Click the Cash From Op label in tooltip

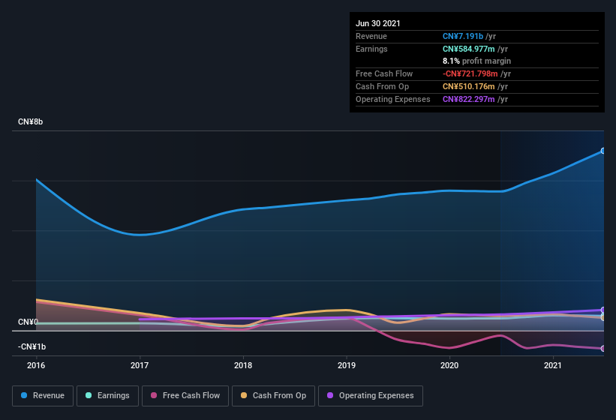(x=382, y=86)
